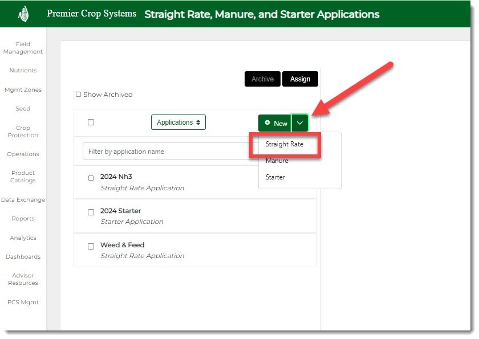This screenshot has width=479, height=339.
Task: Tick the 2024 Starter checkbox
Action: (91, 213)
